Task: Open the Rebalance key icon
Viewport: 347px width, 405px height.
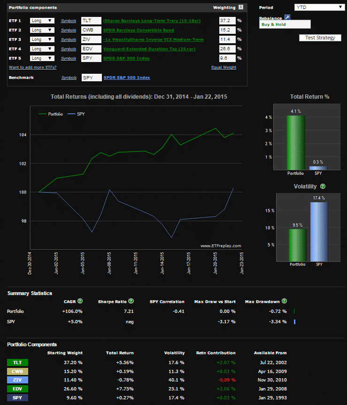Action: pyautogui.click(x=287, y=17)
